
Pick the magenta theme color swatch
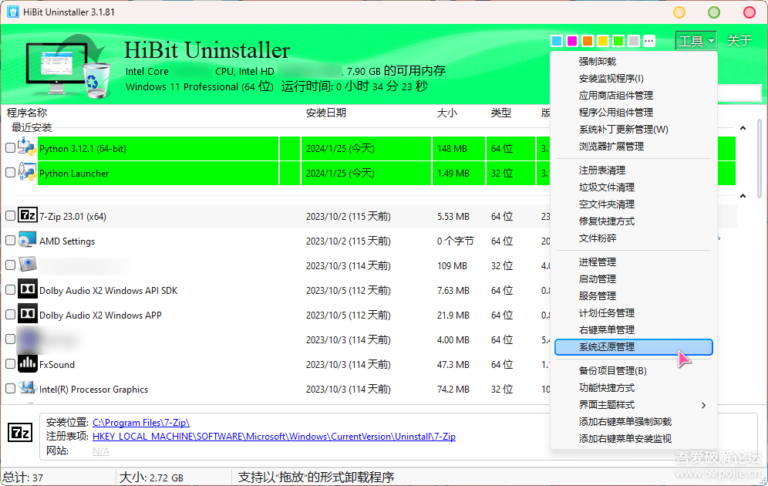572,41
